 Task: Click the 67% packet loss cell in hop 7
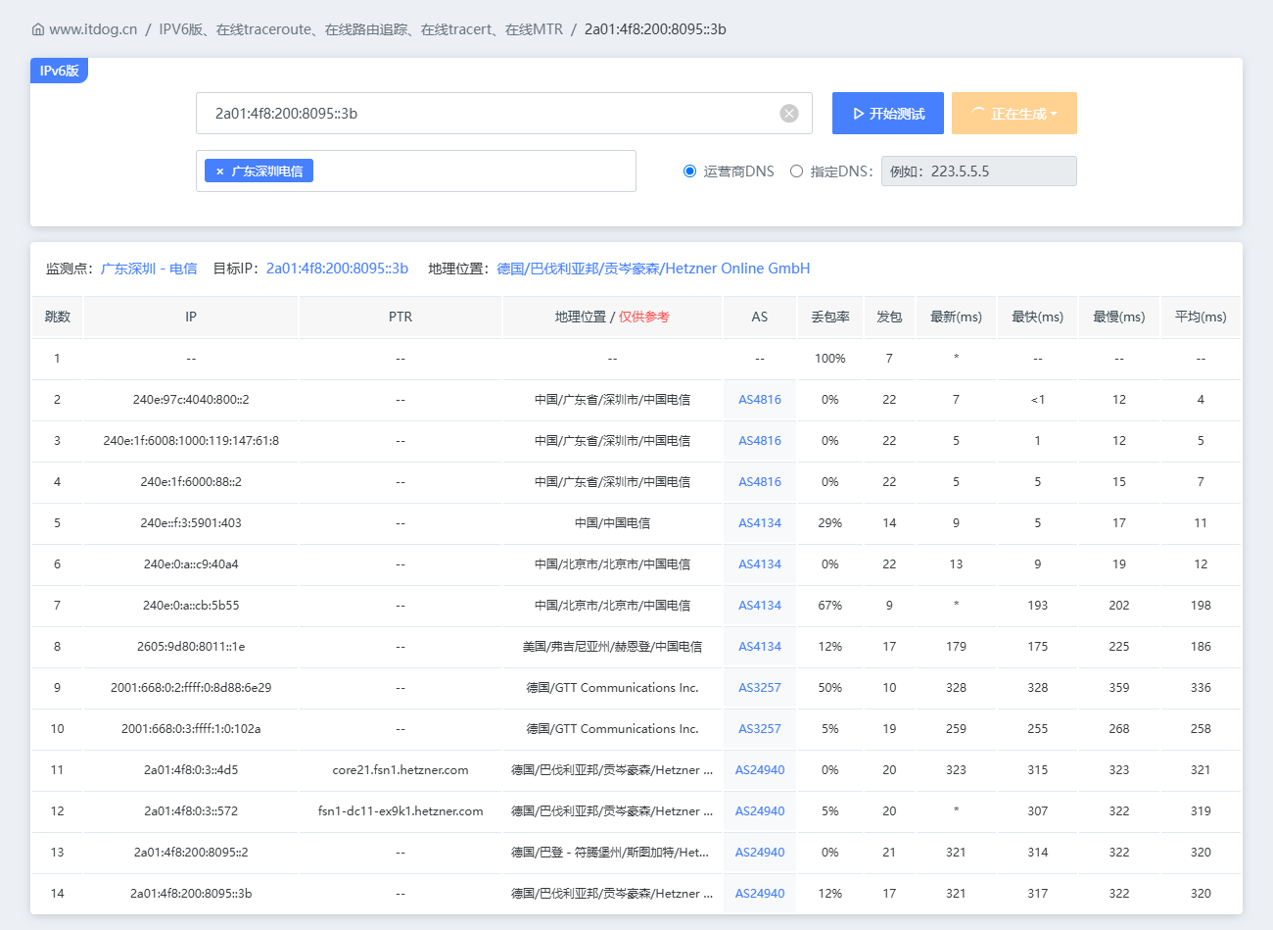click(830, 606)
